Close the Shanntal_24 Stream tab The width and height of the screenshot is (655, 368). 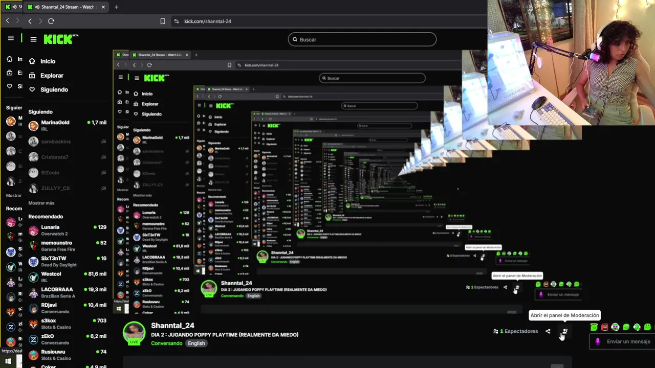tap(103, 7)
